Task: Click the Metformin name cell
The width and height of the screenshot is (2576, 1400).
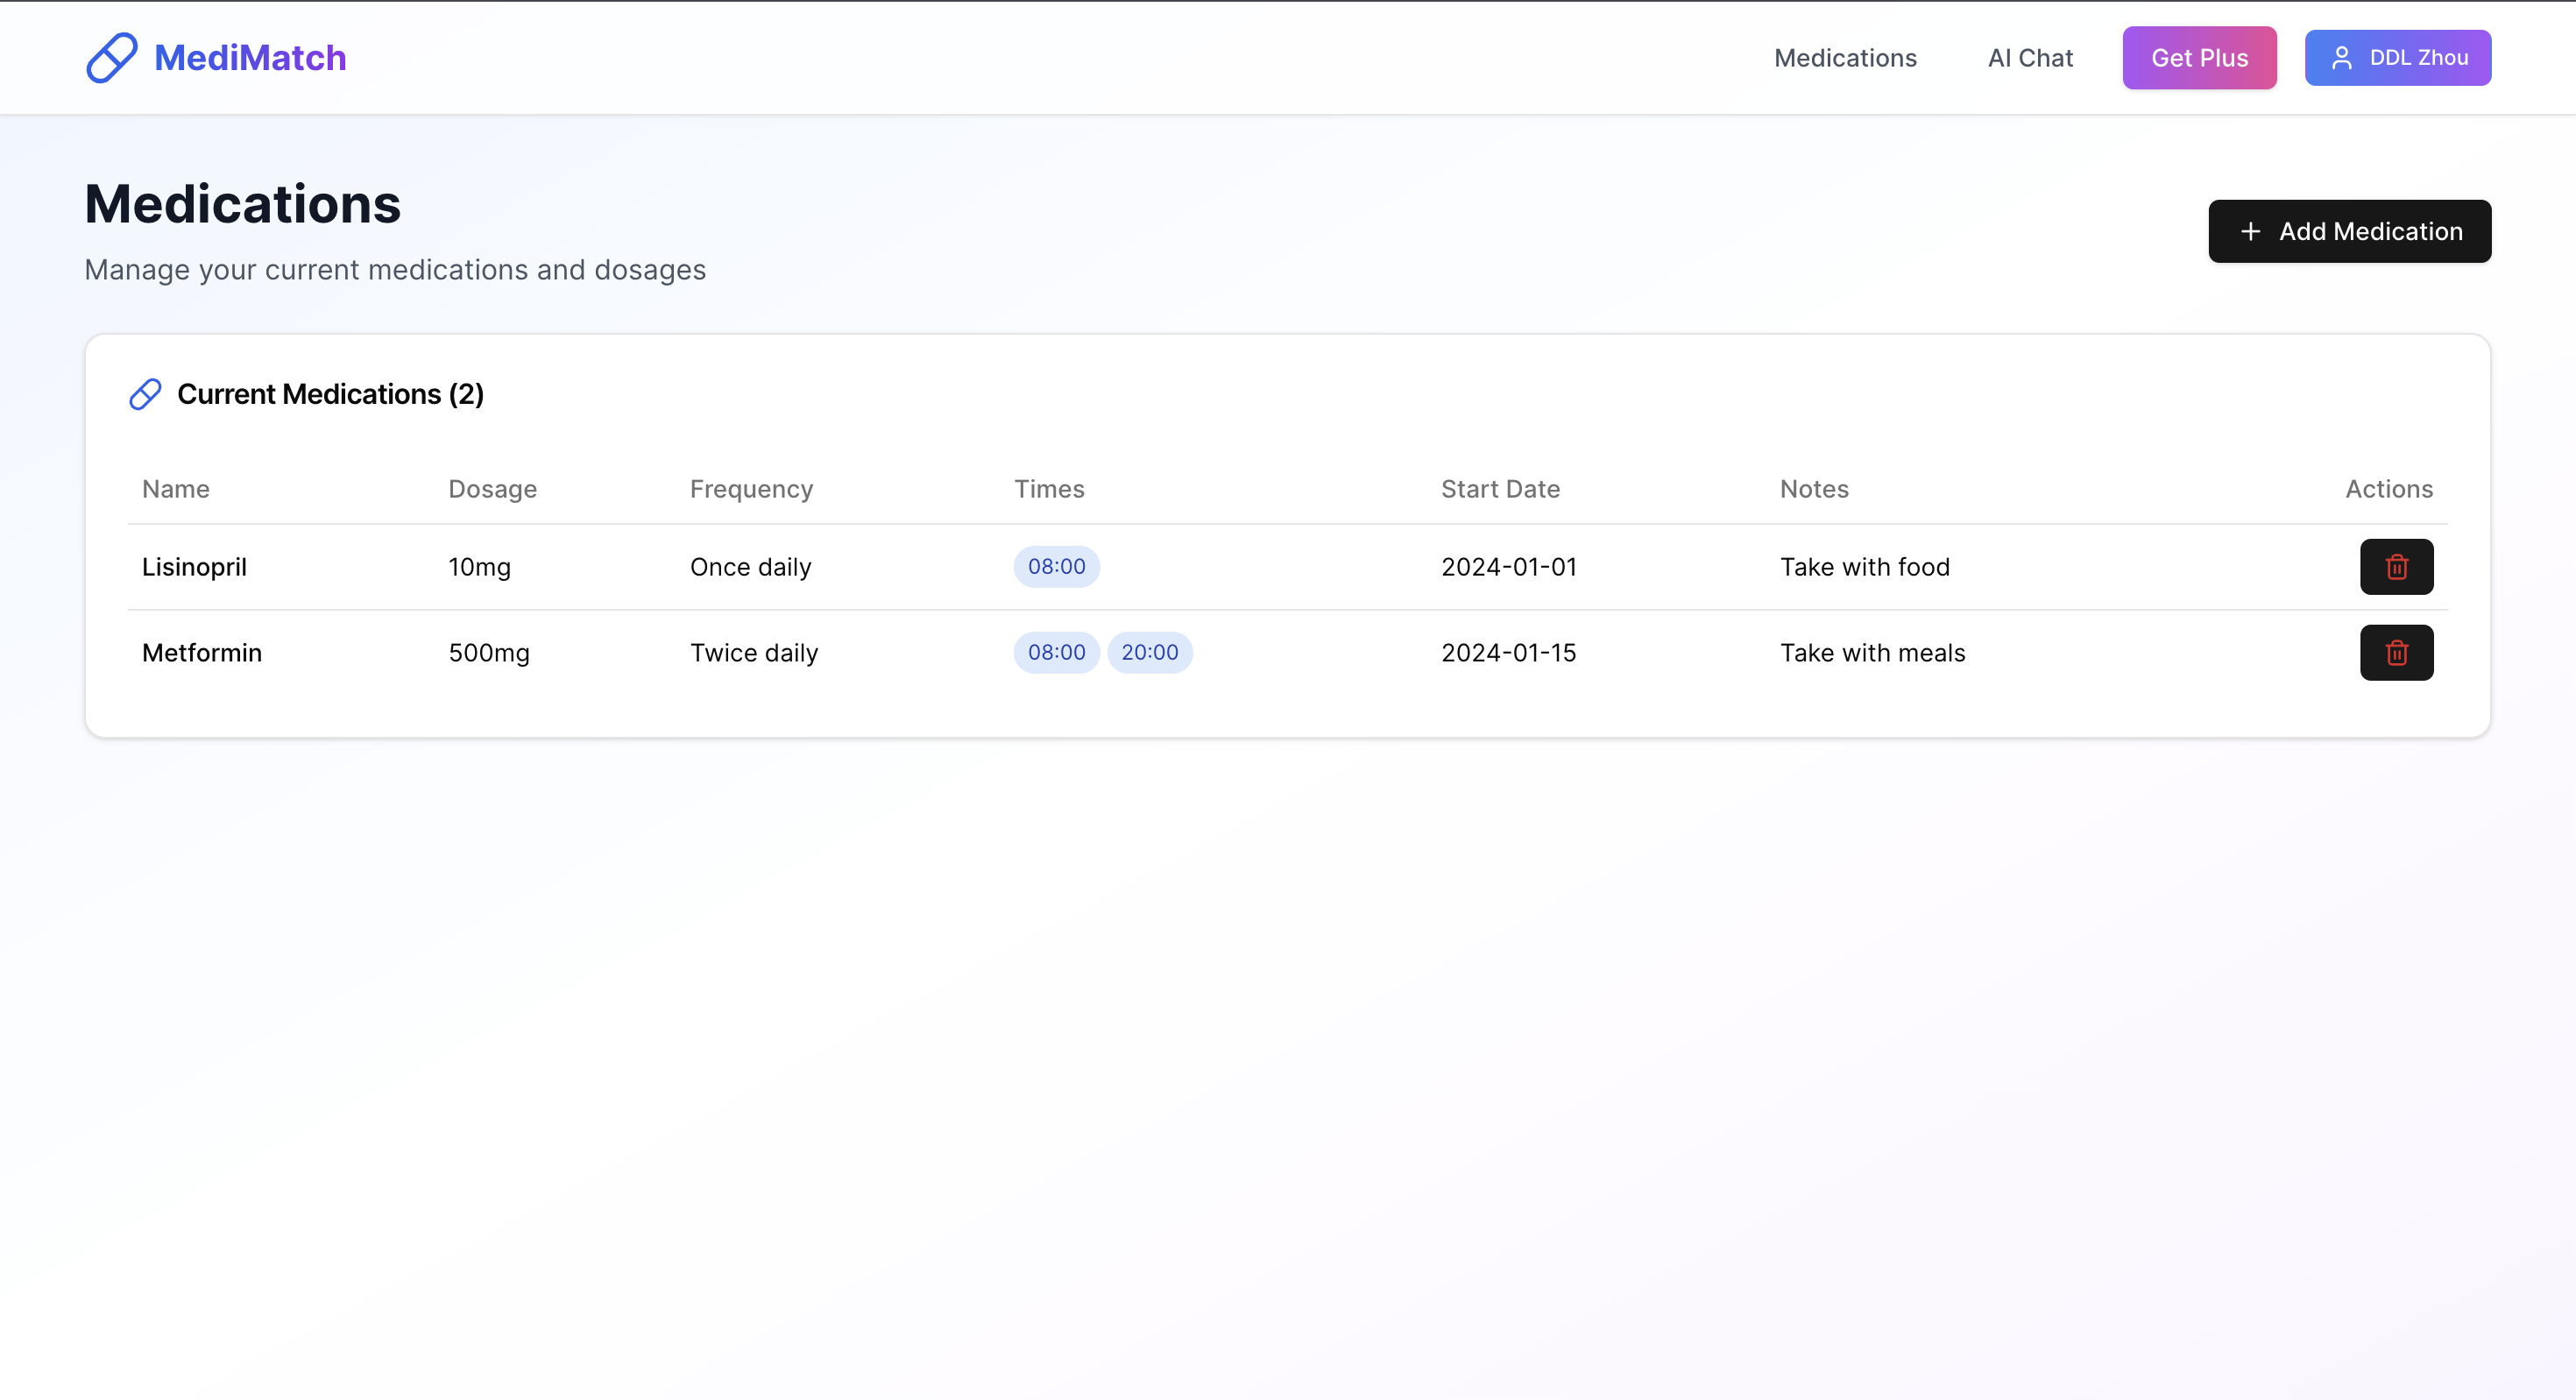Action: tap(202, 653)
